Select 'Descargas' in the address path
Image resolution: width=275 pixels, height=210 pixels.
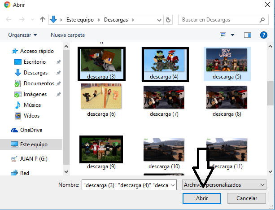click(116, 20)
